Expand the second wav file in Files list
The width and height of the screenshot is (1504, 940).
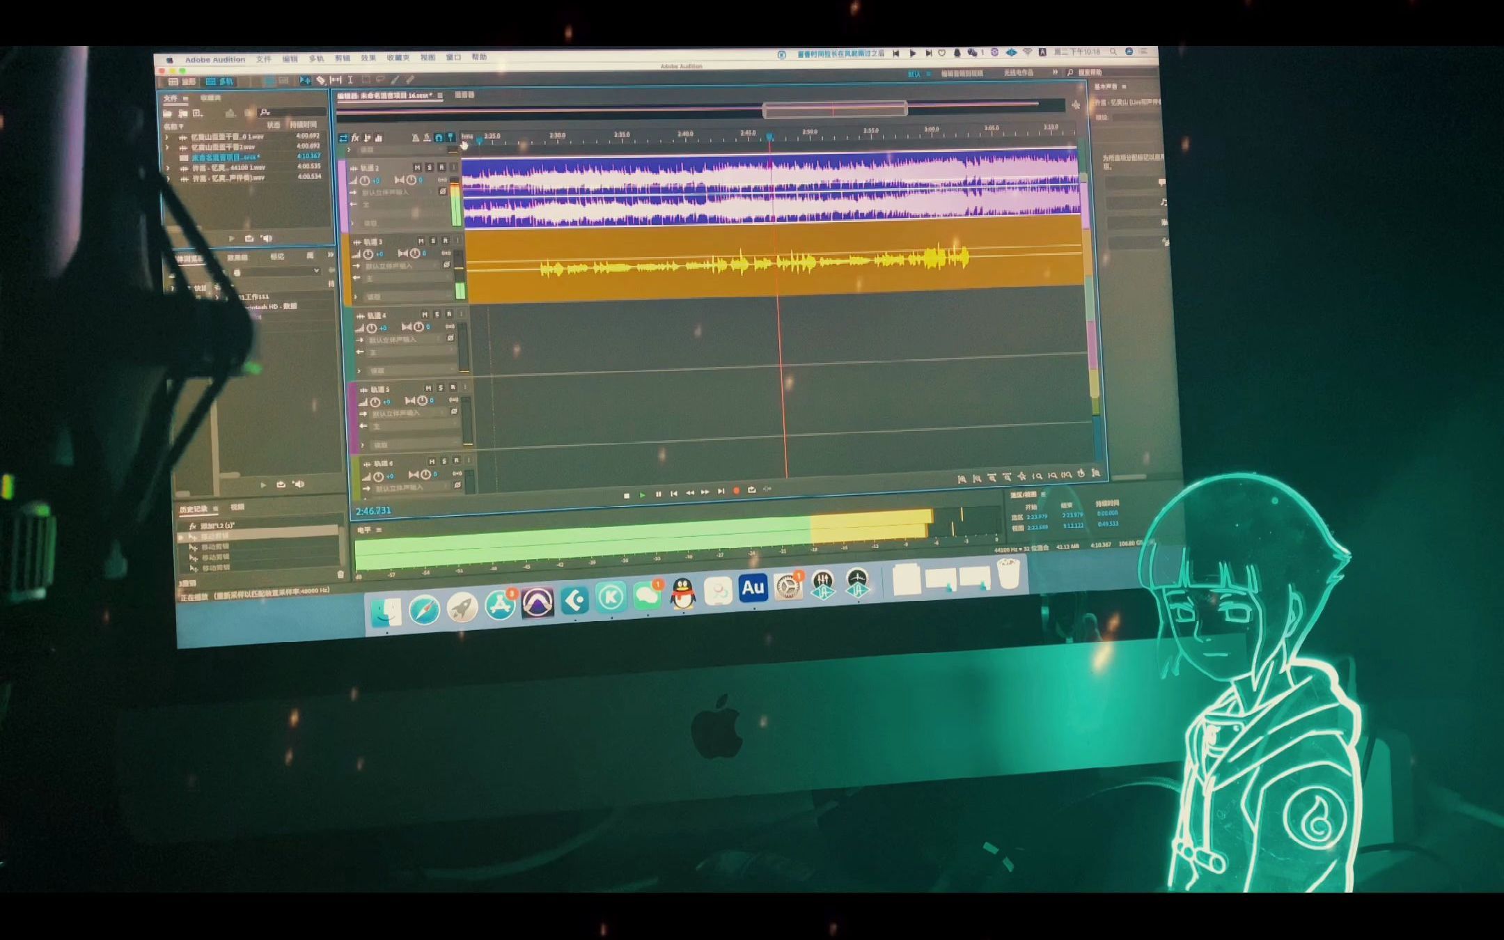167,148
